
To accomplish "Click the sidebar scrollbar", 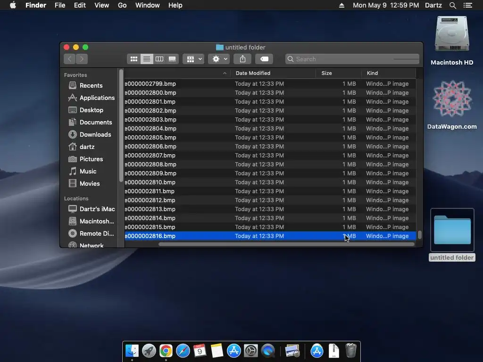I will pyautogui.click(x=121, y=125).
